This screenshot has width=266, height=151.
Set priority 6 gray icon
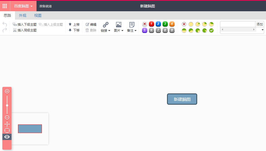tap(152, 30)
